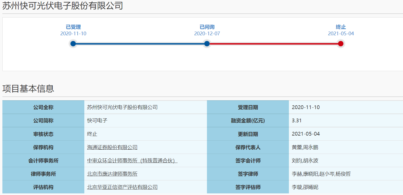This screenshot has height=195, width=403.
Task: Click the timeline date 2021-05-04 under 终止
Action: [x=341, y=34]
